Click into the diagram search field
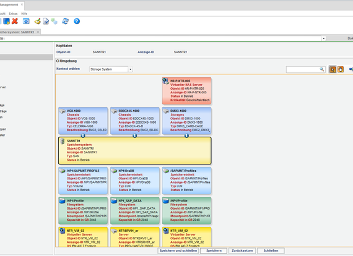This screenshot has height=256, width=353. tap(303, 69)
